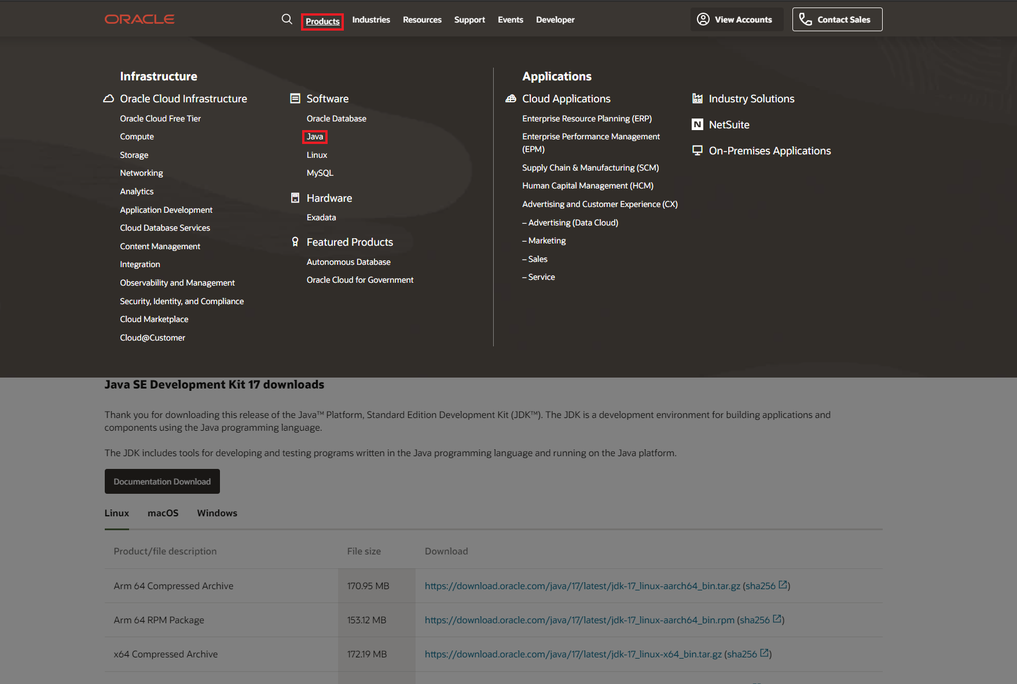Switch to the Linux tab

[117, 513]
